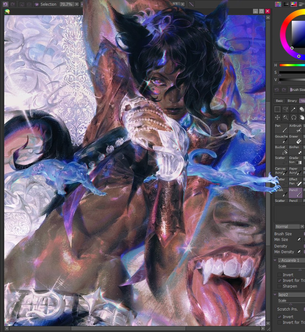
Task: Click the canvas vertical scrollbar up arrow
Action: 268,17
